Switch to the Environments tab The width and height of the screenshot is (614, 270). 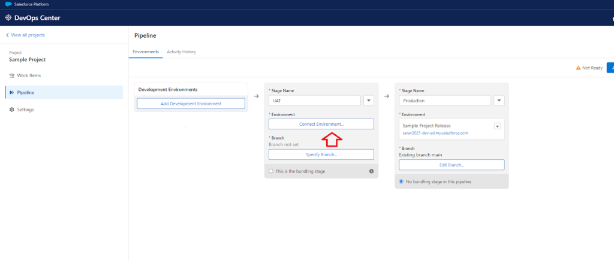pos(146,52)
